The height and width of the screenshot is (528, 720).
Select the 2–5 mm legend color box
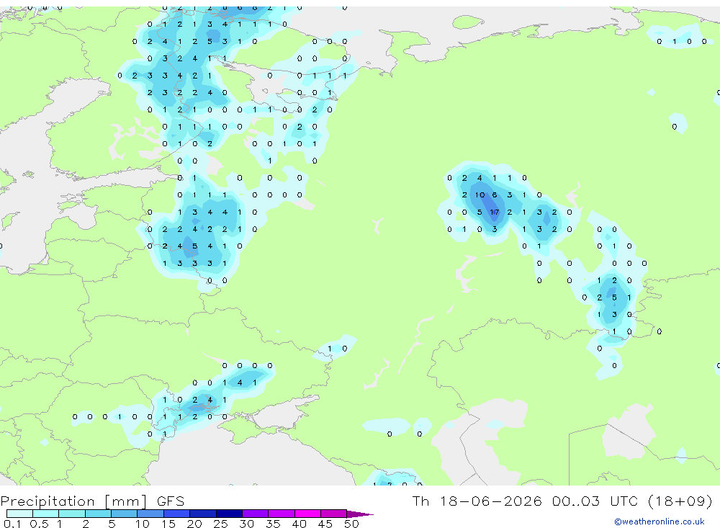click(x=98, y=514)
